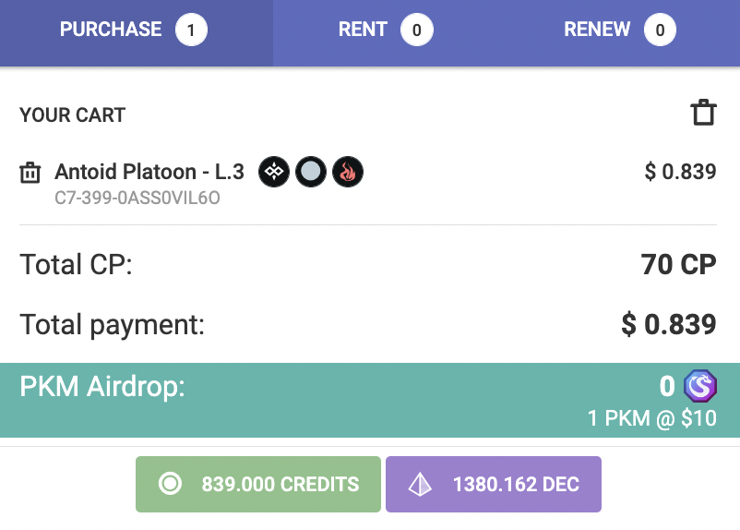
Task: Click the DEC crystal icon on purple button
Action: point(420,484)
